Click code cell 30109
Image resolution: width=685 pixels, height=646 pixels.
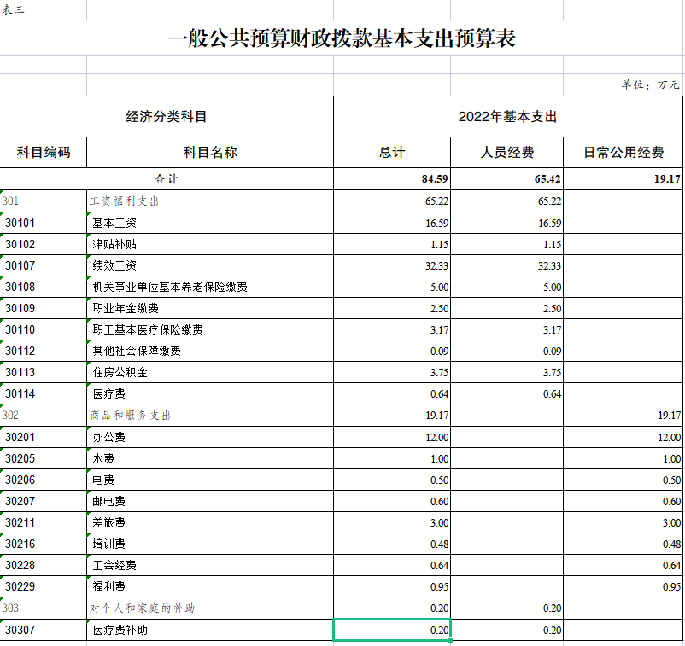pyautogui.click(x=44, y=309)
